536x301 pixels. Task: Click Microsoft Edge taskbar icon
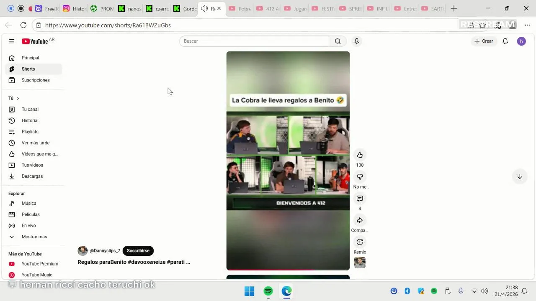pyautogui.click(x=287, y=291)
